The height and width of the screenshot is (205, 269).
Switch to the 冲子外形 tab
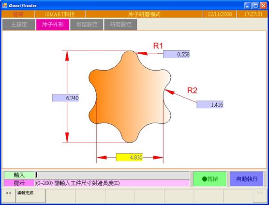53,25
